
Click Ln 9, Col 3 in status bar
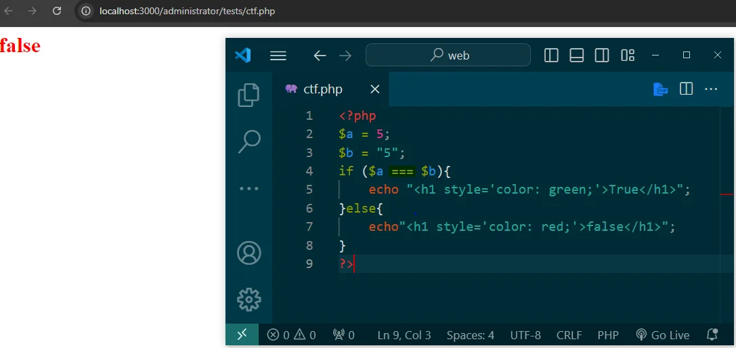pyautogui.click(x=404, y=335)
